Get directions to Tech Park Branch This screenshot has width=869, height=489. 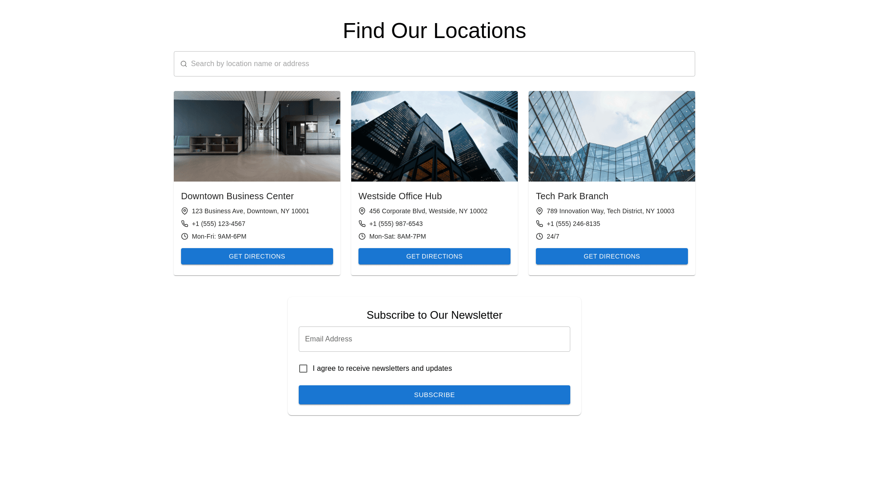[612, 256]
